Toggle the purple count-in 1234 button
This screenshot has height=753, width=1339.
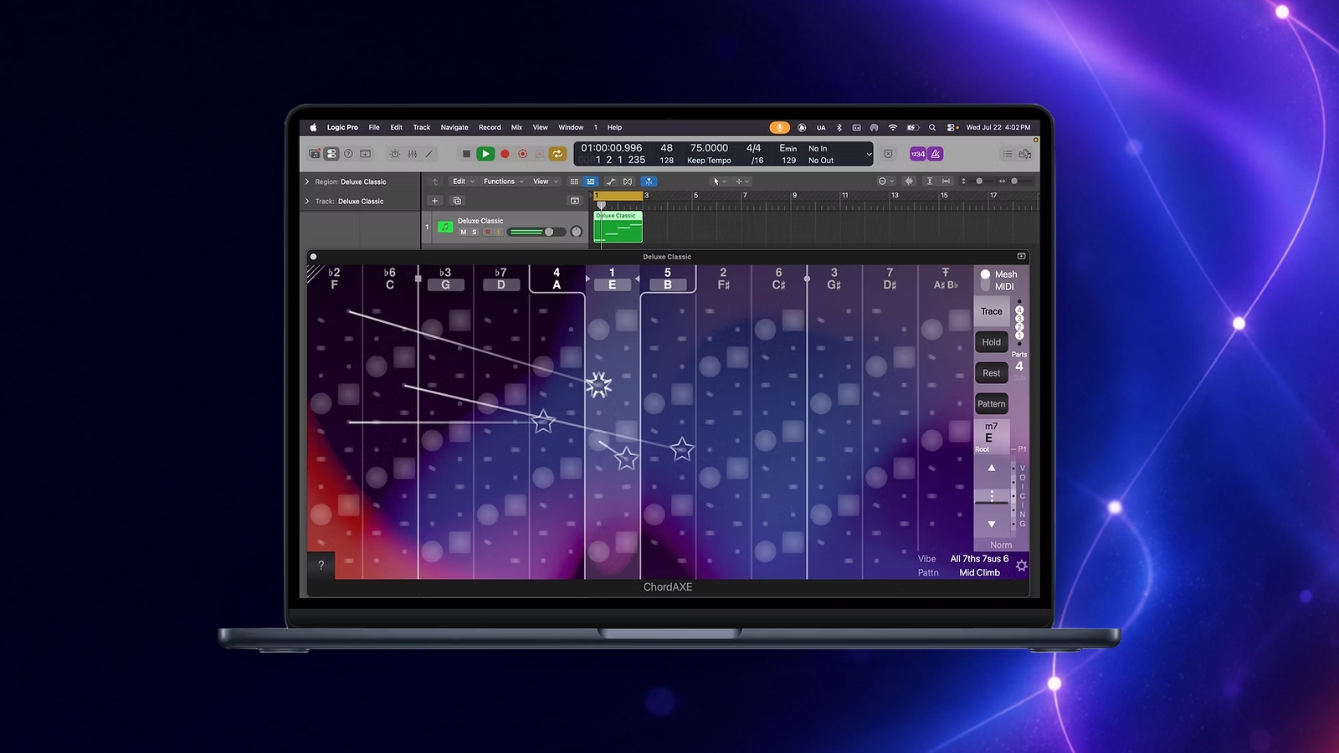pos(918,154)
